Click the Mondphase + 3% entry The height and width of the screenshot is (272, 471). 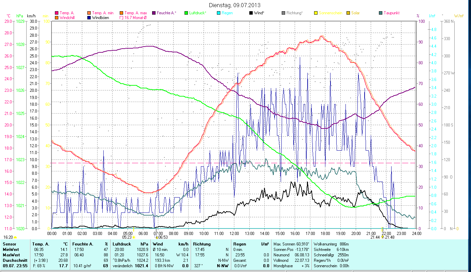tap(292, 266)
